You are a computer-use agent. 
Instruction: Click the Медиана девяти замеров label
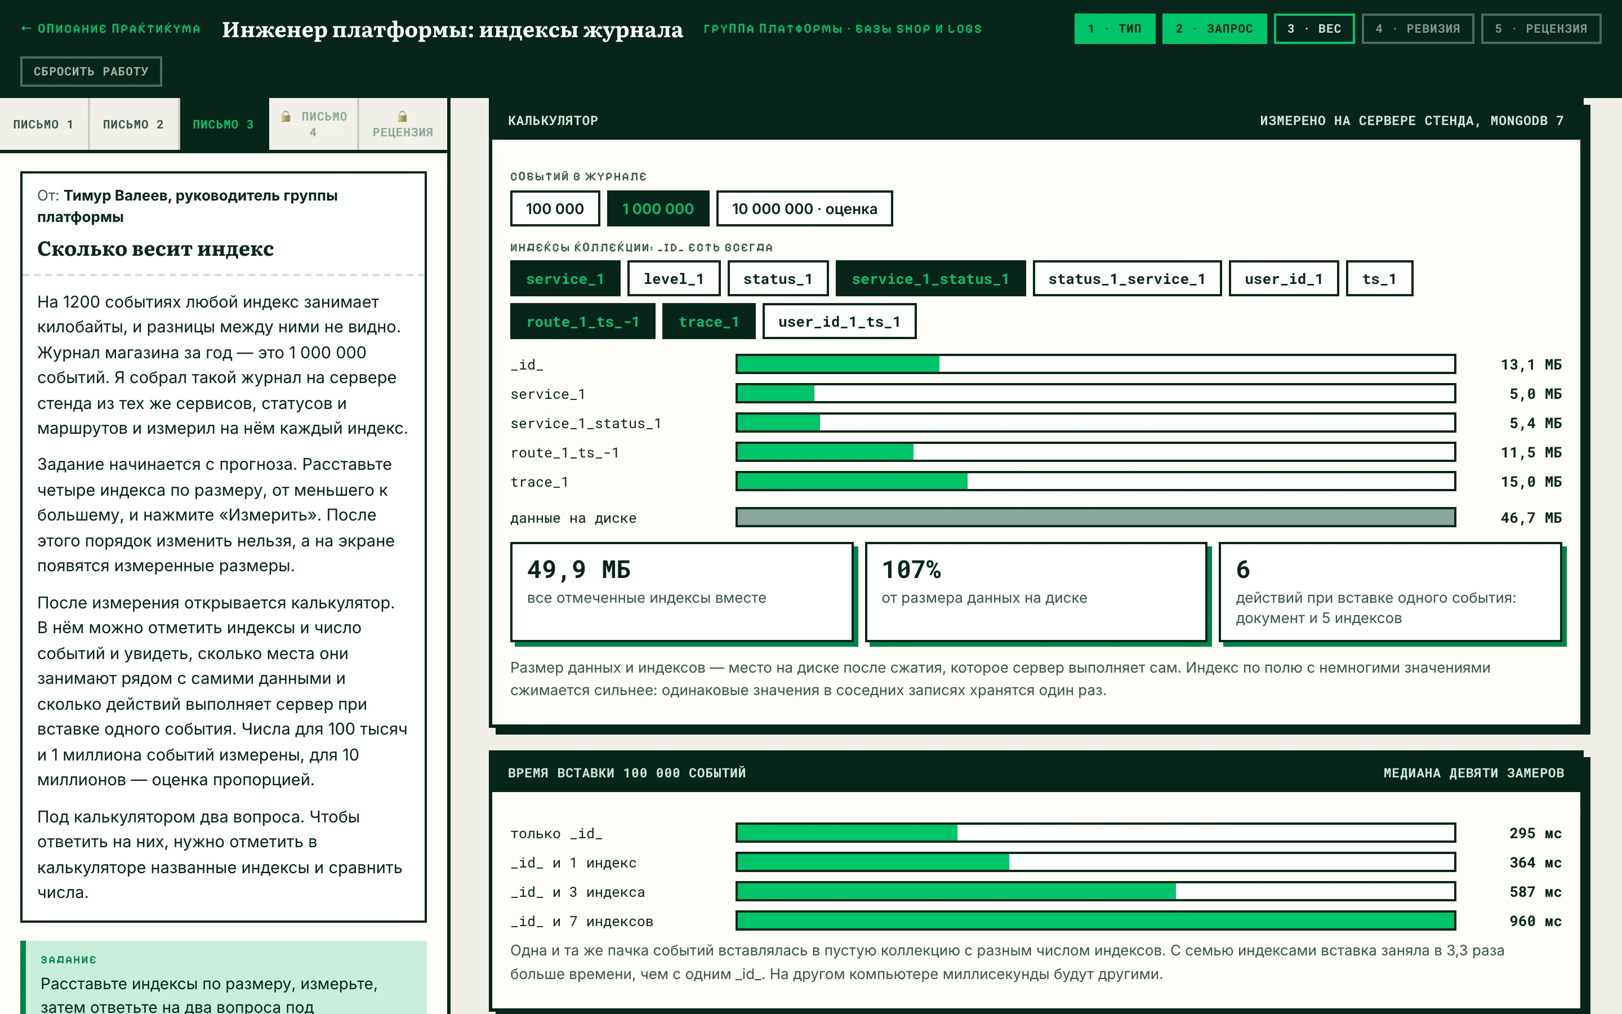(1473, 773)
